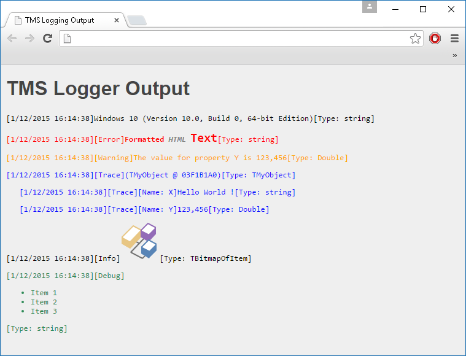Click the colored cubes bitmap image

pos(139,241)
